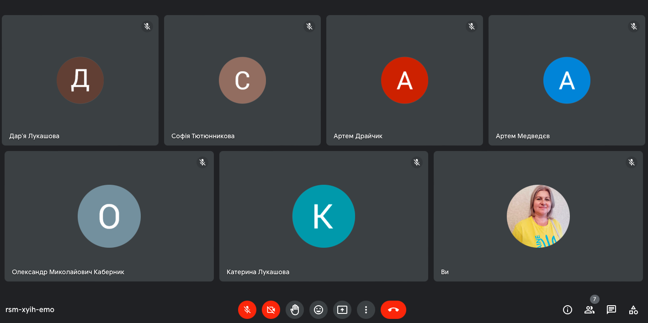Raise hand using the hand icon
Screen dimensions: 648x323
[295, 310]
